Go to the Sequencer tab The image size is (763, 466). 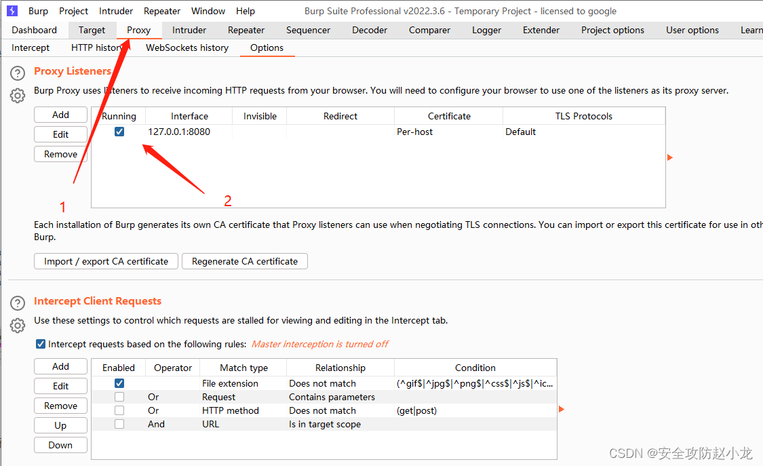click(x=308, y=30)
